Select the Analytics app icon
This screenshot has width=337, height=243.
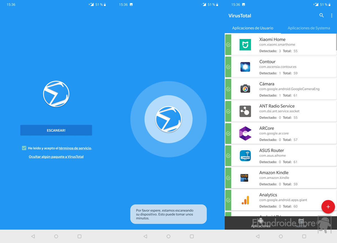click(x=245, y=200)
